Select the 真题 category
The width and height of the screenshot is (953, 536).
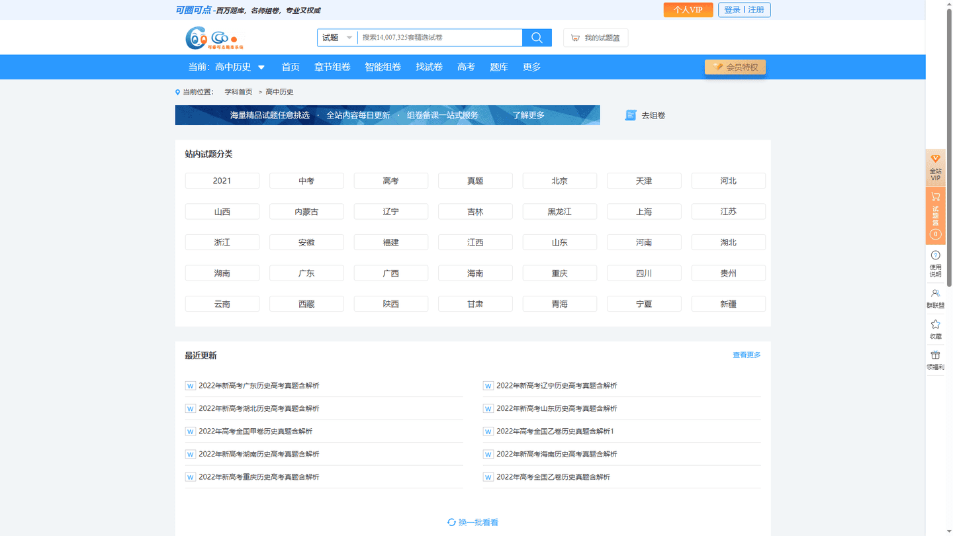pyautogui.click(x=475, y=181)
